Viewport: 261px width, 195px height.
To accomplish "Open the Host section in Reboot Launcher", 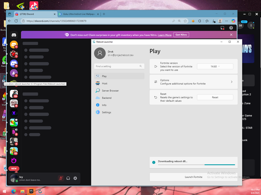I will click(x=120, y=83).
